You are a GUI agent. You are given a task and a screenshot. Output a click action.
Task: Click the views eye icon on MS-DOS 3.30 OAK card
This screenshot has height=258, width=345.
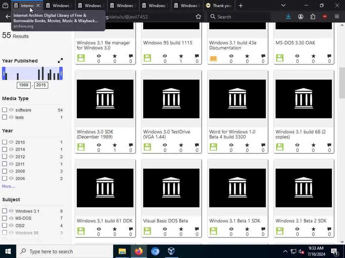coord(297,56)
